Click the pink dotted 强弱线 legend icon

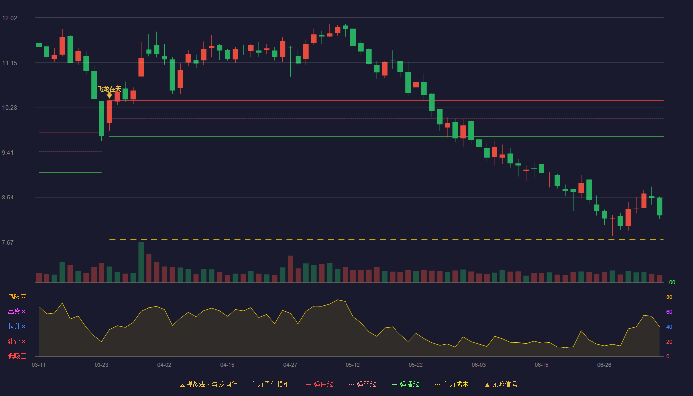tap(352, 384)
